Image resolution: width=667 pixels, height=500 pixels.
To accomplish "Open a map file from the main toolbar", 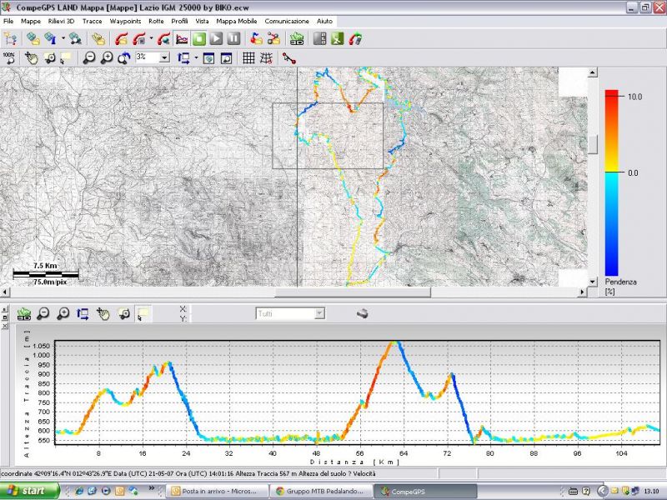I will pyautogui.click(x=33, y=39).
